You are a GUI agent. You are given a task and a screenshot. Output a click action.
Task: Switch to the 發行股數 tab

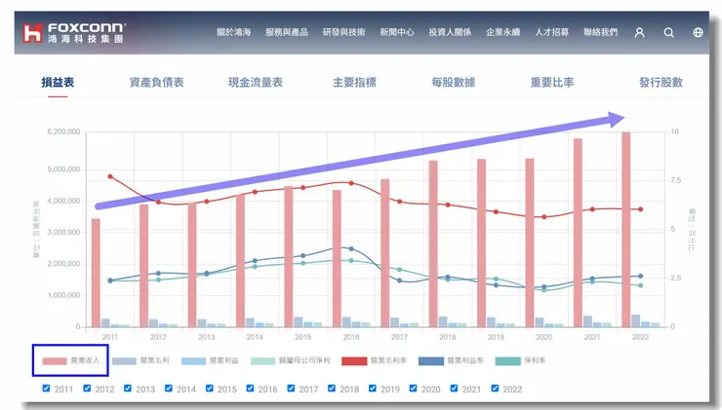(x=661, y=82)
